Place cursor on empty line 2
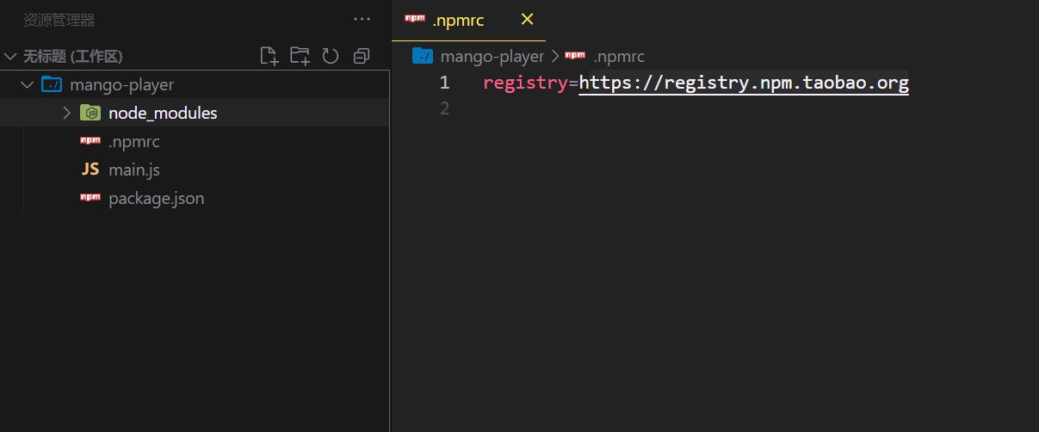1039x432 pixels. point(603,108)
